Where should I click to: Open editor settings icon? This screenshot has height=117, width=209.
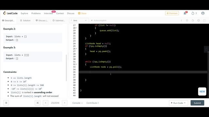click(x=199, y=20)
